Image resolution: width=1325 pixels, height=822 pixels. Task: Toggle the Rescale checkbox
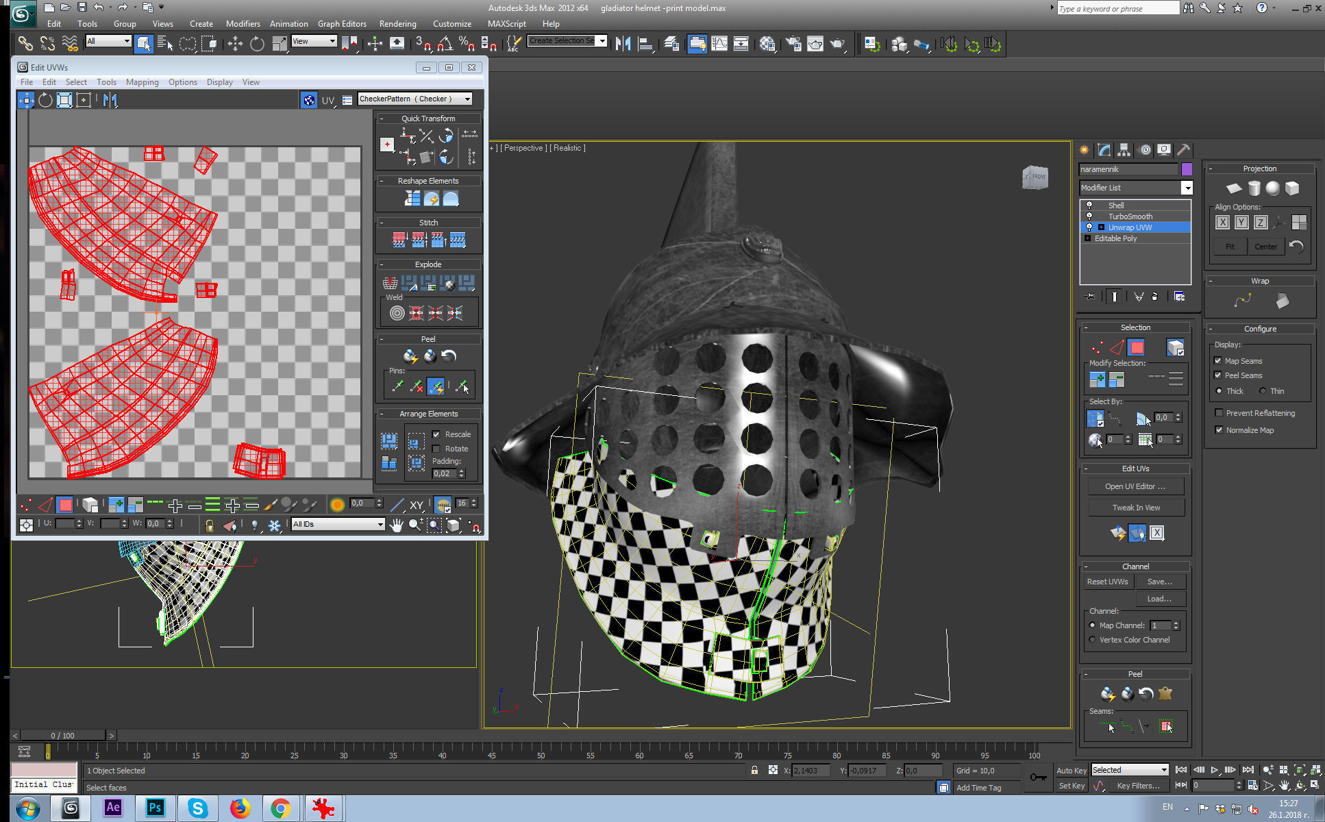[436, 434]
